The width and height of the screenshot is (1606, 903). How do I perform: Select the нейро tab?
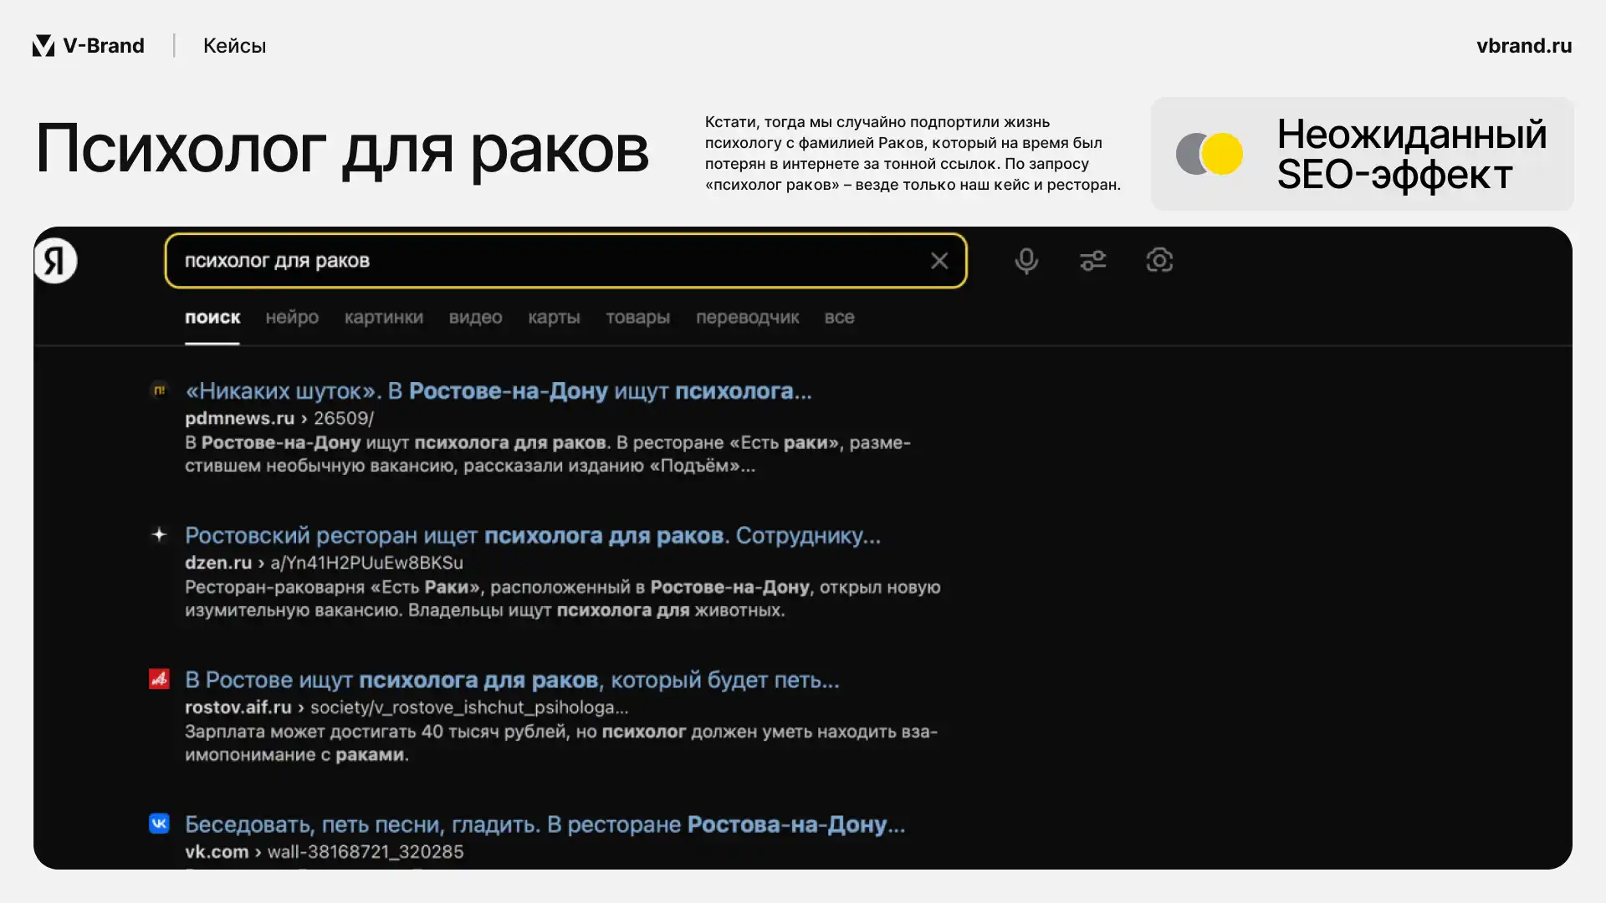click(291, 318)
